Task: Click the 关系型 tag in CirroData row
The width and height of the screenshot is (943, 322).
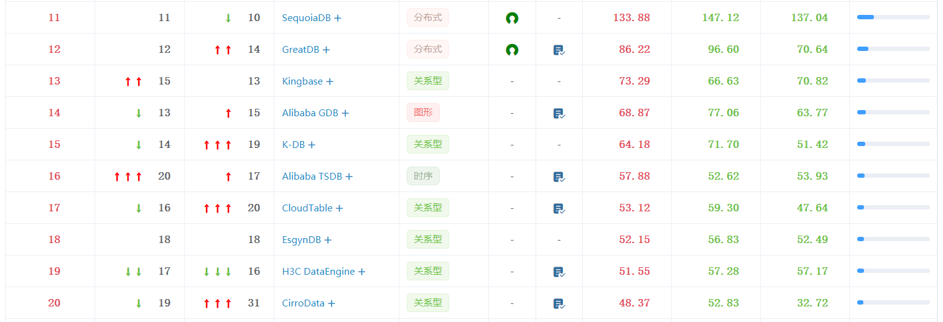Action: [428, 303]
